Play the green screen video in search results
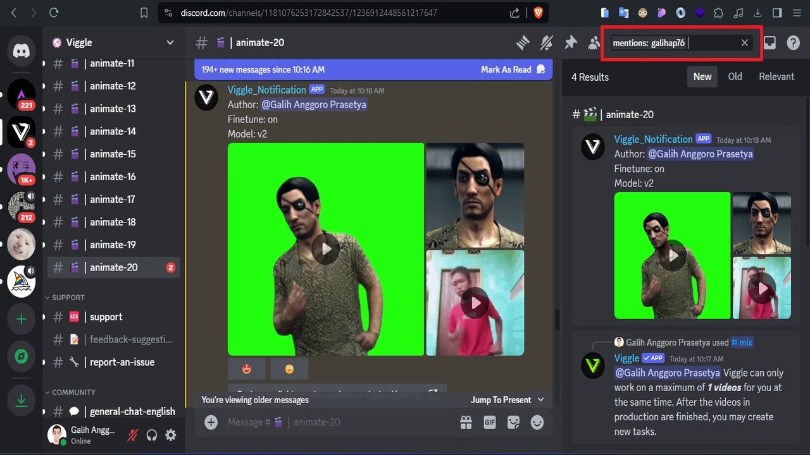Screen dimensions: 810x455 click(x=673, y=255)
